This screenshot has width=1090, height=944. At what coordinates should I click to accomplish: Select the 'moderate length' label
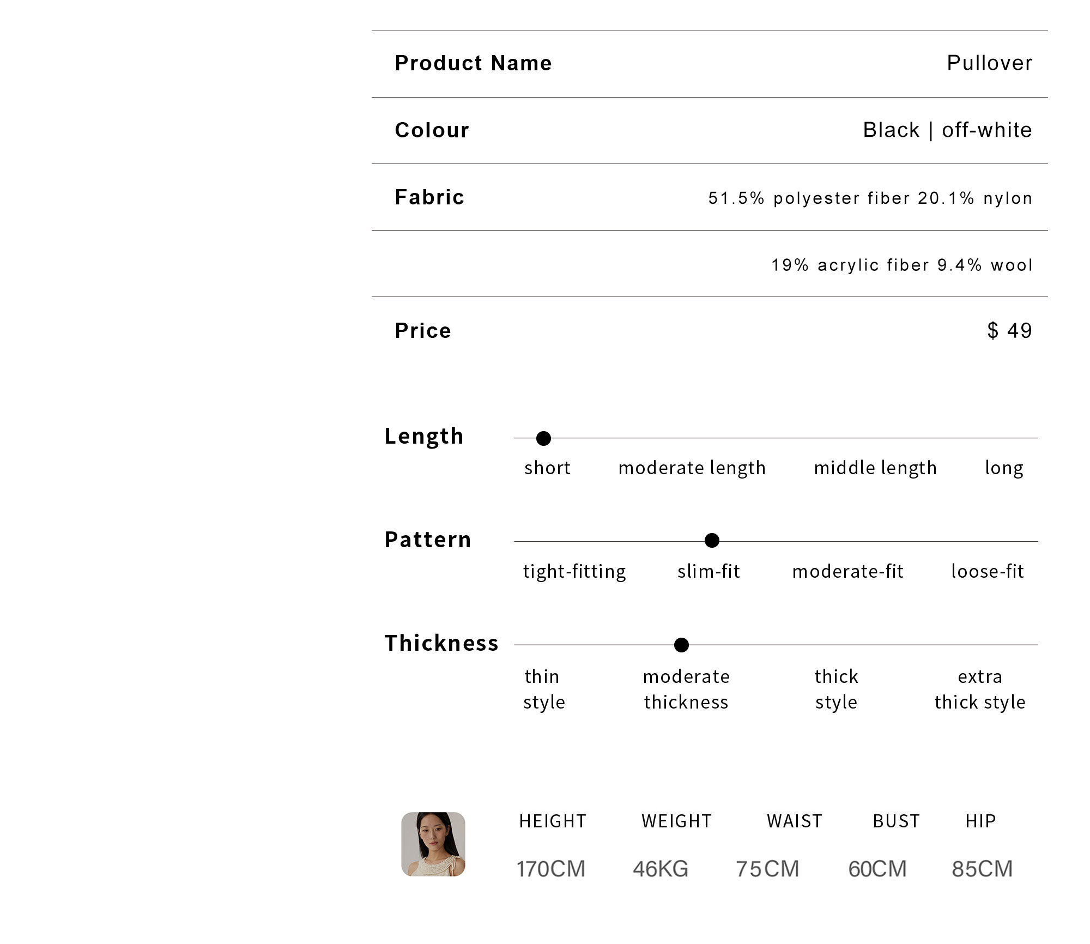692,468
